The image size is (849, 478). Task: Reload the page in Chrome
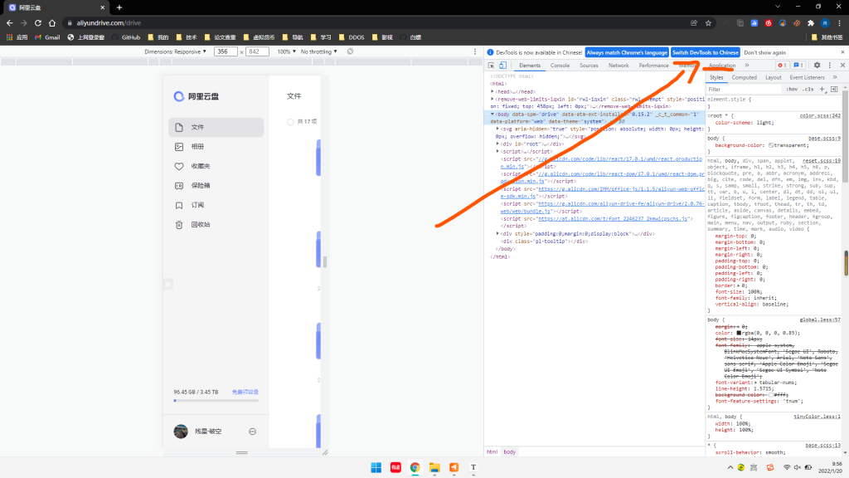38,22
